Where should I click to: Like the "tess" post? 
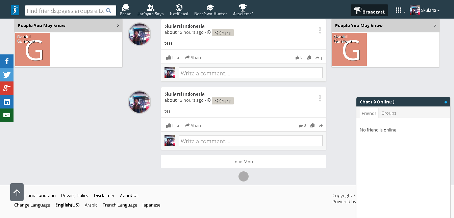click(173, 57)
